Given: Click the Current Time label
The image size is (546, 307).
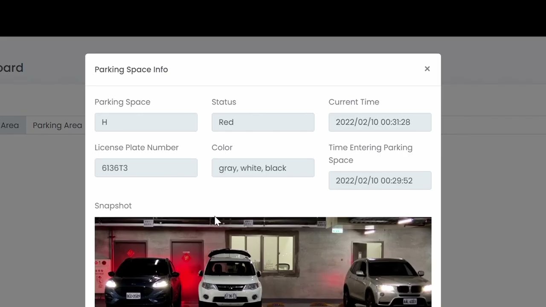Looking at the screenshot, I should (x=354, y=102).
